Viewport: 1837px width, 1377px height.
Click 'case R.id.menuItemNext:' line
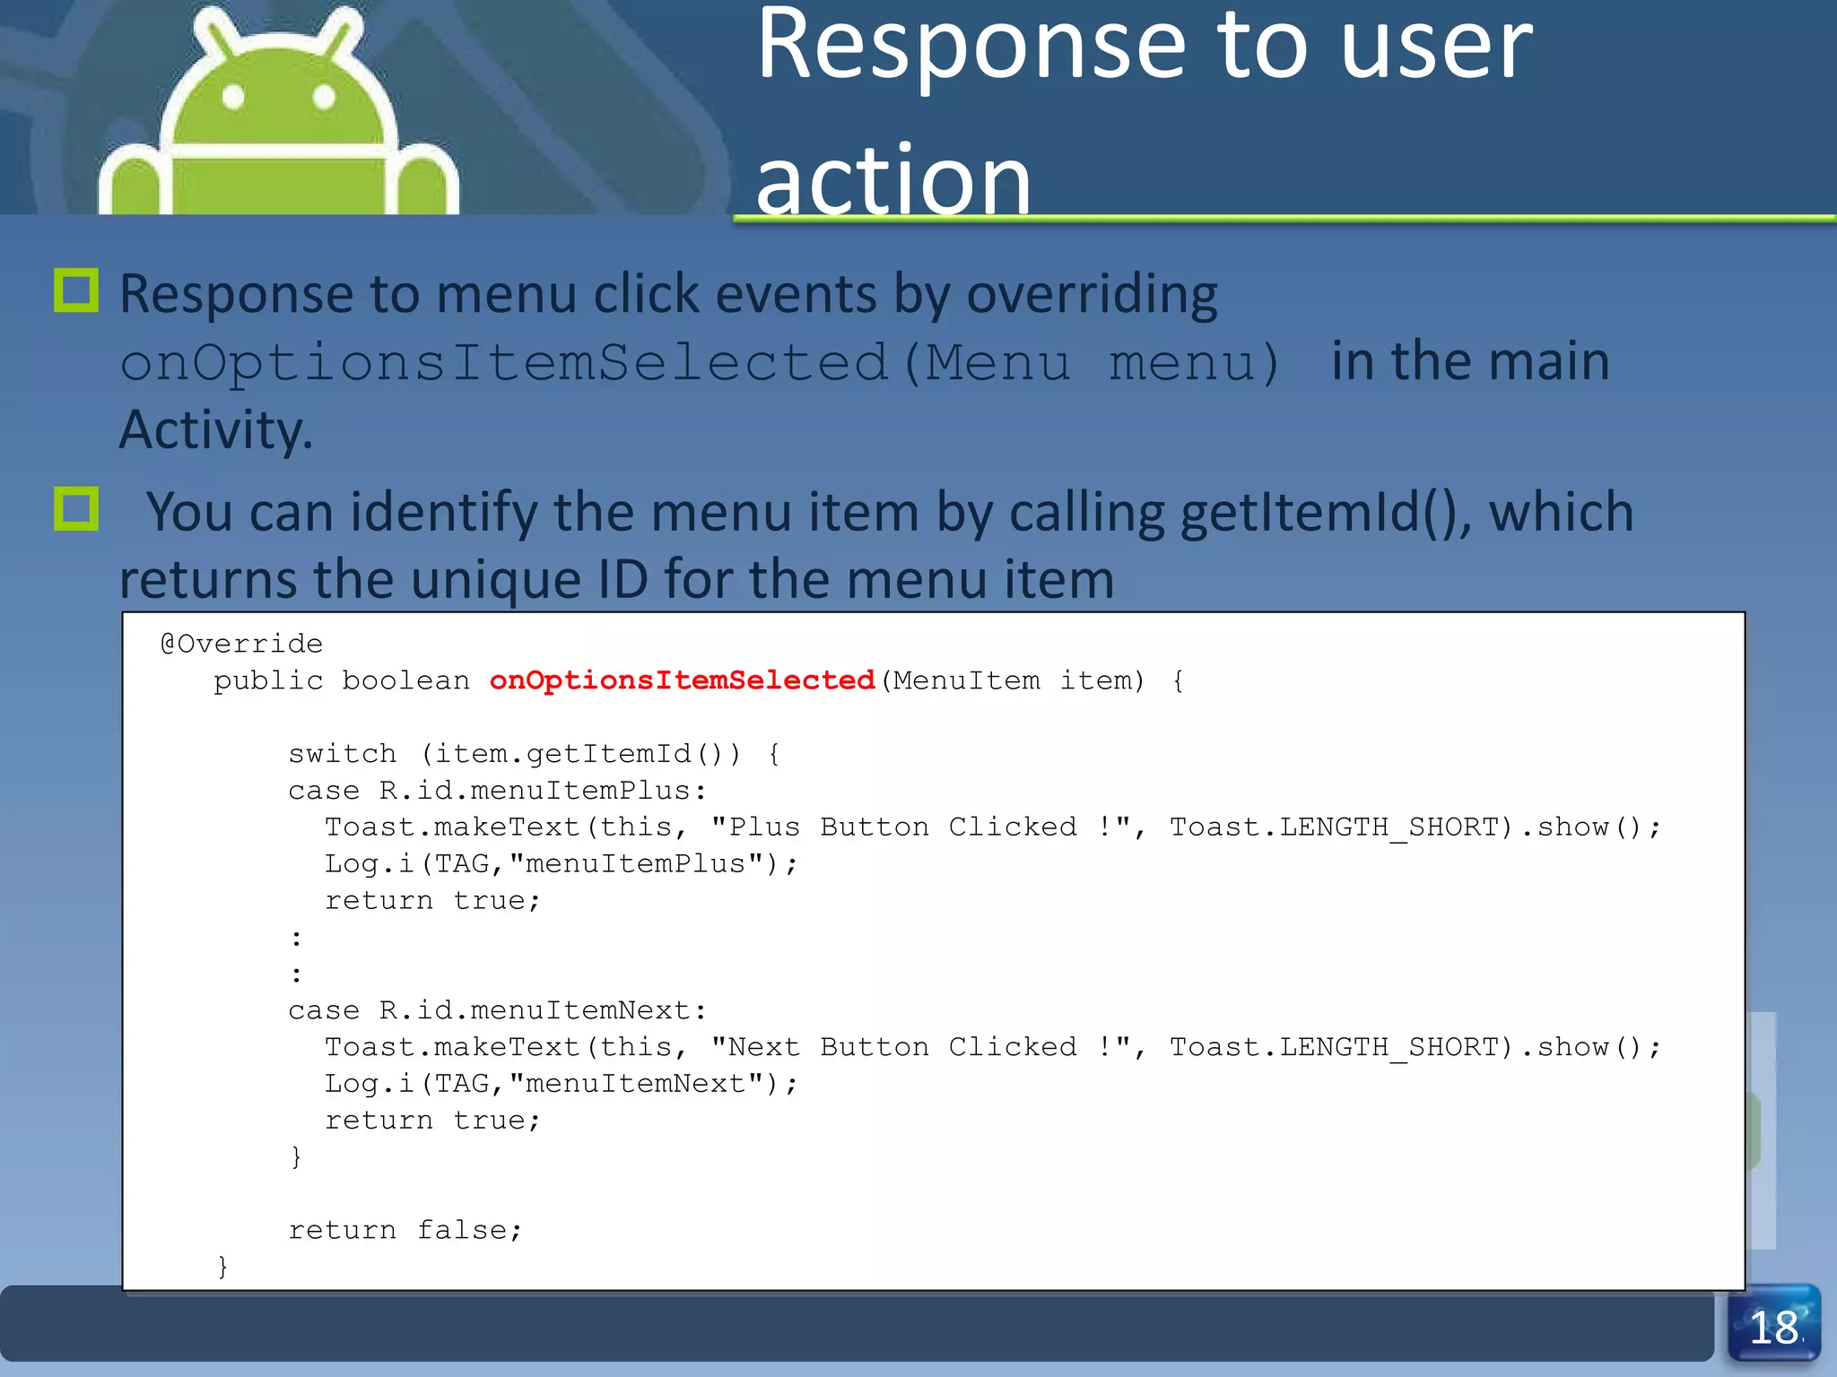(498, 1011)
